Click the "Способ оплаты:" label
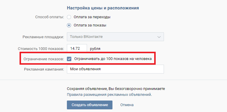This screenshot has height=112, width=227. click(50, 17)
